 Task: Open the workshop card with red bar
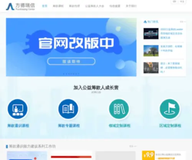click(71, 155)
